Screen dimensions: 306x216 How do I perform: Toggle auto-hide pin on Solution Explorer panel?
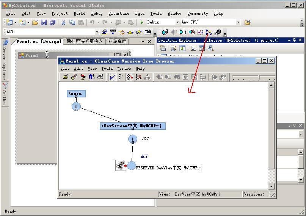(x=295, y=40)
